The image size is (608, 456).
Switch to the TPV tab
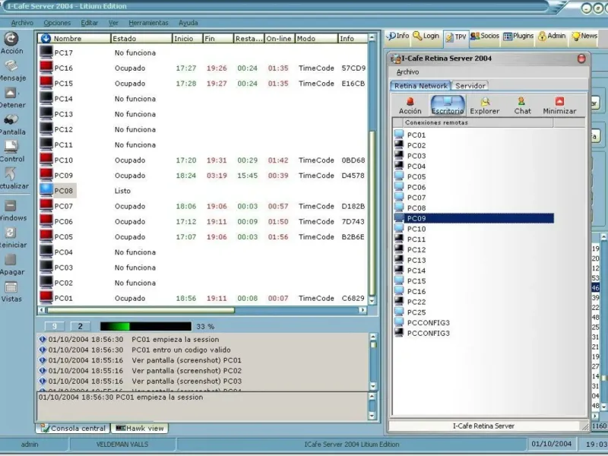(x=456, y=37)
